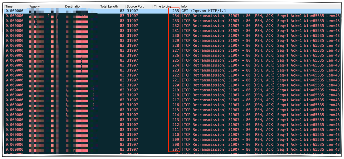Image resolution: width=344 pixels, height=159 pixels.
Task: Select the retransmission packet with TTL 234
Action: 255,16
